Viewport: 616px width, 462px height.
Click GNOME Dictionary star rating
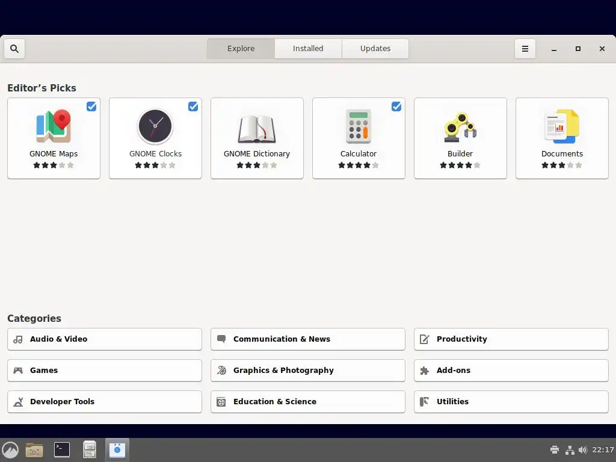coord(257,165)
